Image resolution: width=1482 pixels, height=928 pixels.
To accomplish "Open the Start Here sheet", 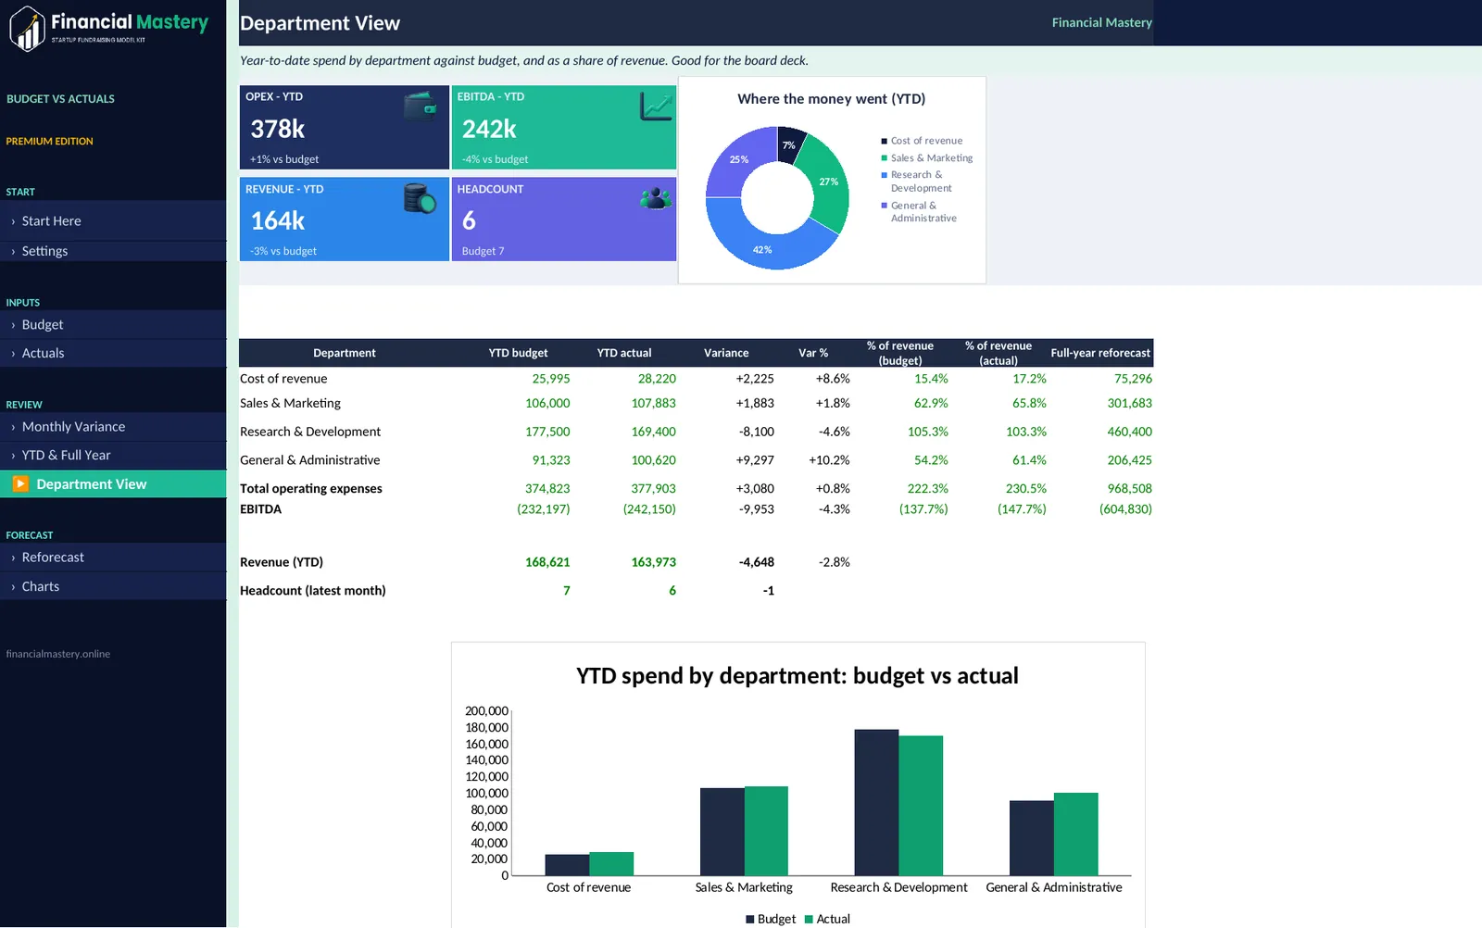I will coord(113,221).
